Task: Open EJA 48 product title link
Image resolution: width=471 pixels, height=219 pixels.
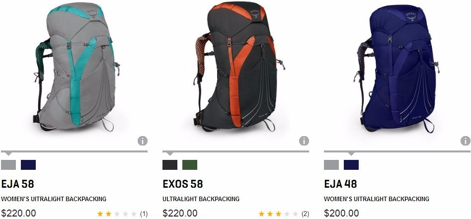Action: (340, 184)
